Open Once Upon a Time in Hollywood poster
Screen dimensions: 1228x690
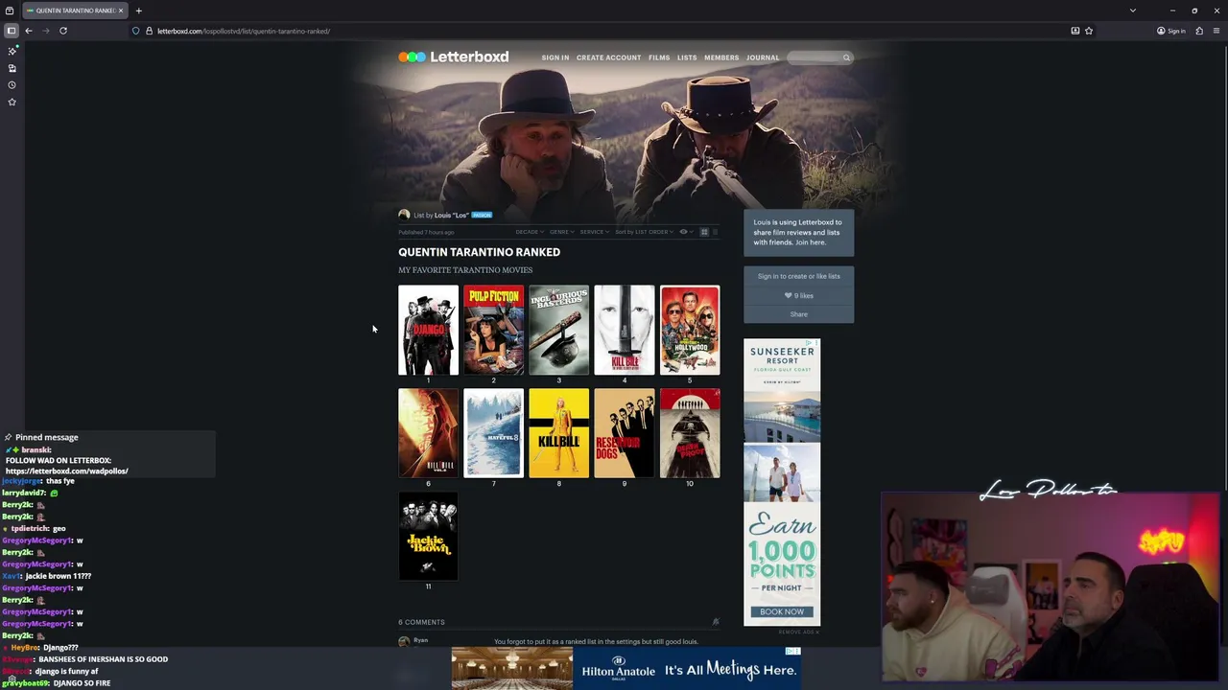[689, 330]
